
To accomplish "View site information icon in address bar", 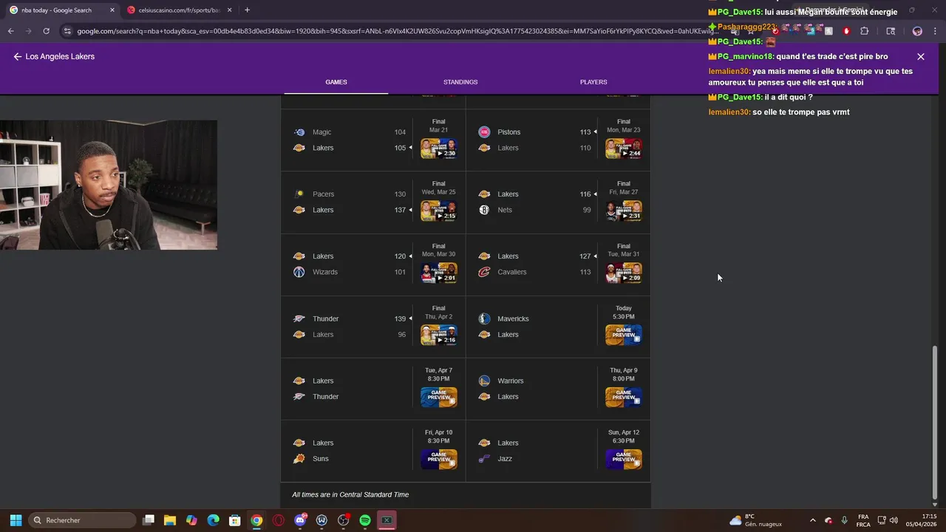I will point(67,31).
